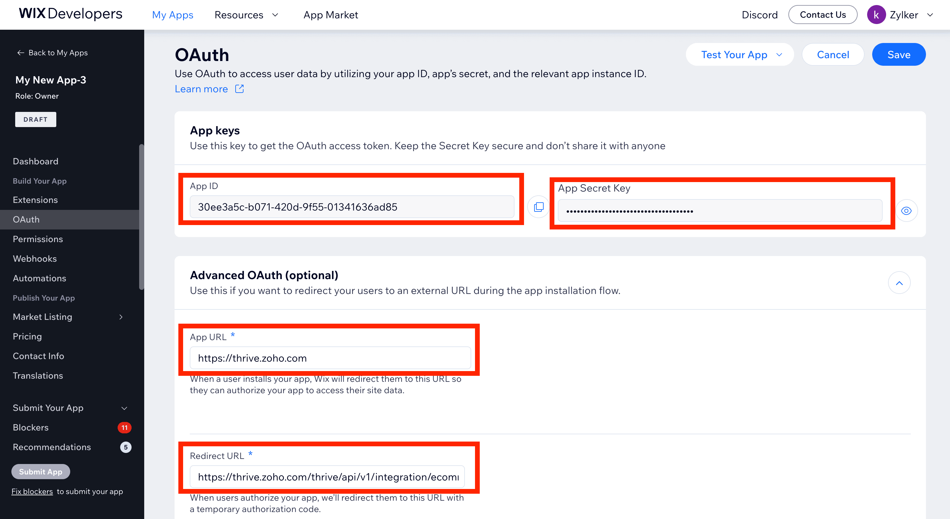950x519 pixels.
Task: Click the eye icon to reveal secret key
Action: coord(907,211)
